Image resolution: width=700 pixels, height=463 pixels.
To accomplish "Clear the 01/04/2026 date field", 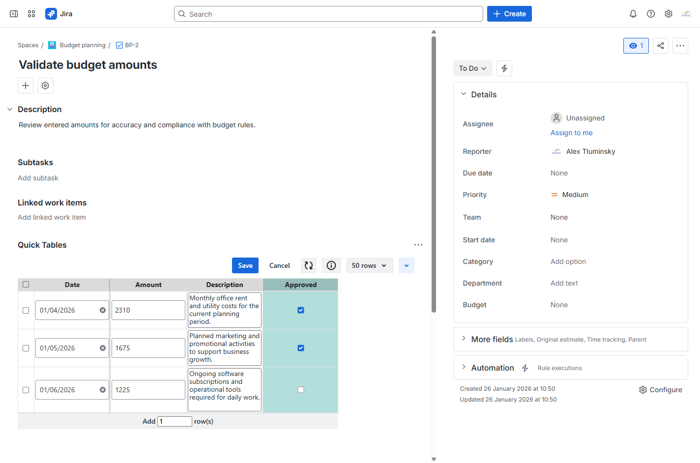I will (103, 310).
